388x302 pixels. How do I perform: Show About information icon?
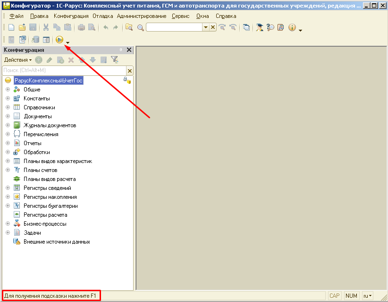(292, 27)
